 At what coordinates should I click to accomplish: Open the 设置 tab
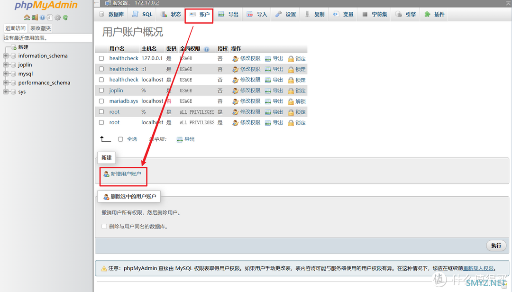pos(286,14)
